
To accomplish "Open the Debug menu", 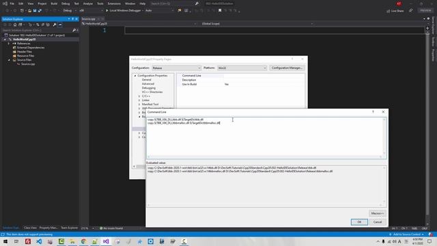I will click(x=66, y=3).
